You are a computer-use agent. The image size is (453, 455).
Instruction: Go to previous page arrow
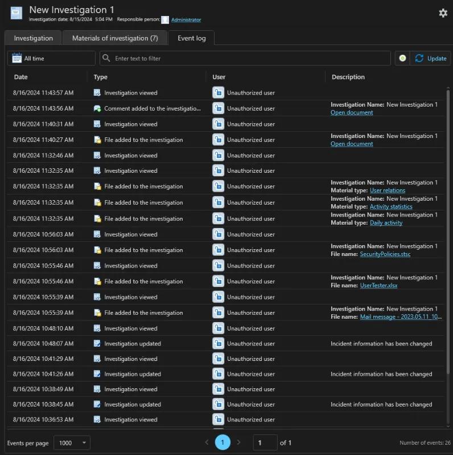click(207, 442)
